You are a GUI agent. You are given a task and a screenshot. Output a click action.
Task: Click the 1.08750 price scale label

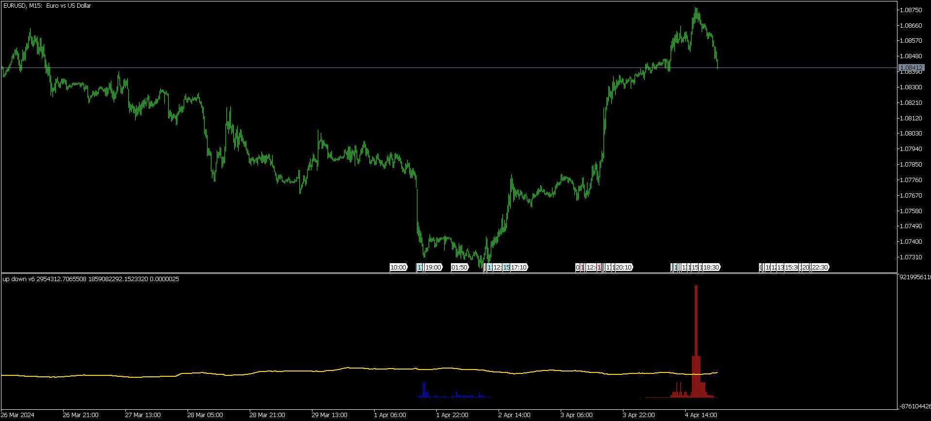coord(911,10)
